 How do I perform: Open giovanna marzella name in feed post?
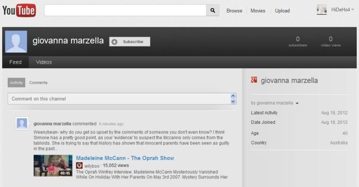click(x=52, y=124)
